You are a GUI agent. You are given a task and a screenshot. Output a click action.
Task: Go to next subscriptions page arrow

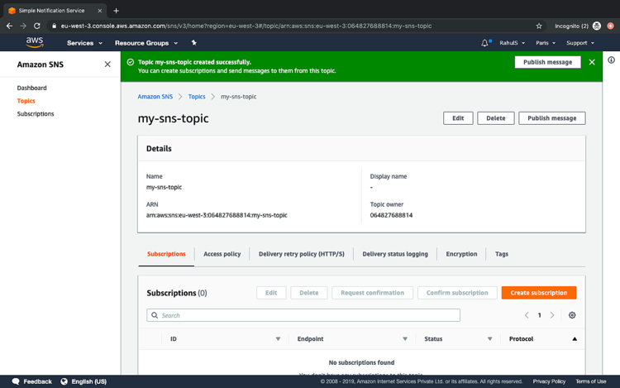(x=552, y=315)
